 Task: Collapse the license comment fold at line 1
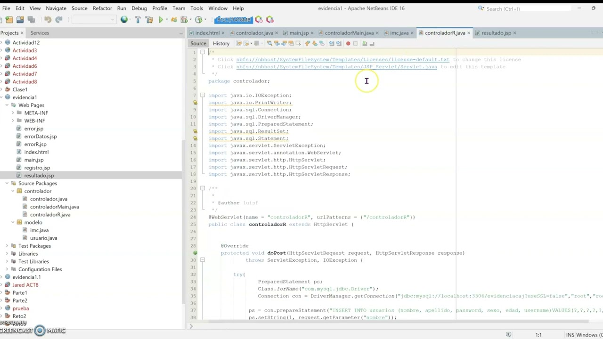tap(203, 52)
